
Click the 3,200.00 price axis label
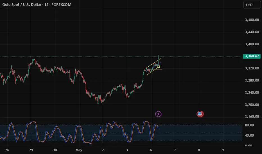(x=252, y=105)
